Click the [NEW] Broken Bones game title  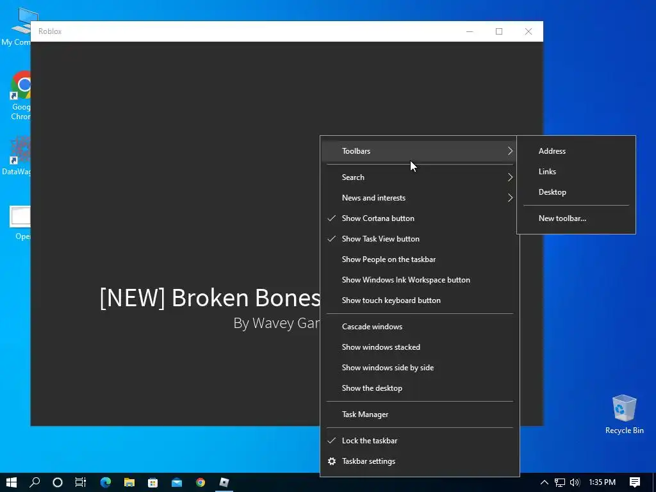(210, 298)
